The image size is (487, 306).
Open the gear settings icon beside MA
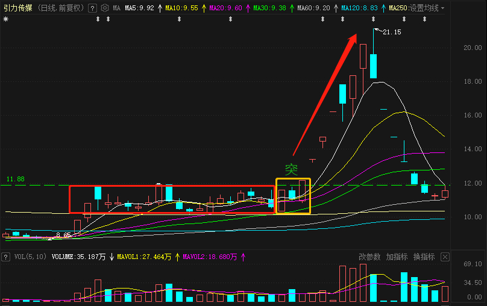click(x=105, y=8)
